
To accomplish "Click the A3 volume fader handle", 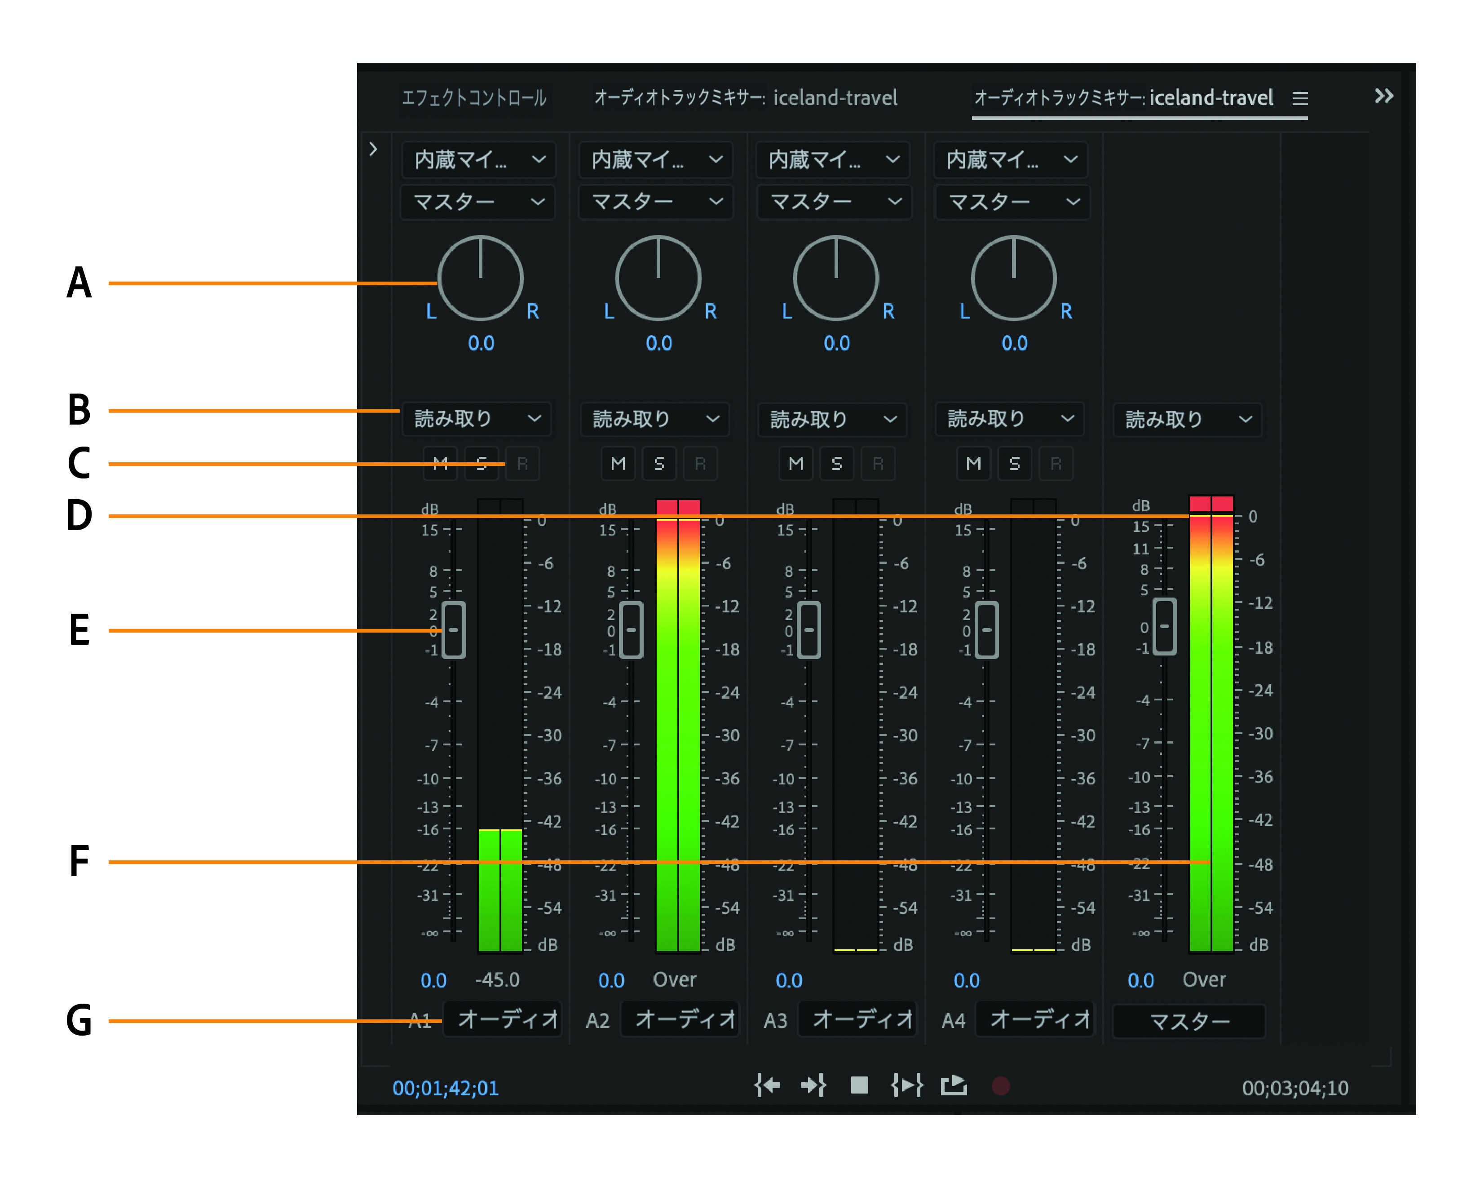I will [x=809, y=630].
